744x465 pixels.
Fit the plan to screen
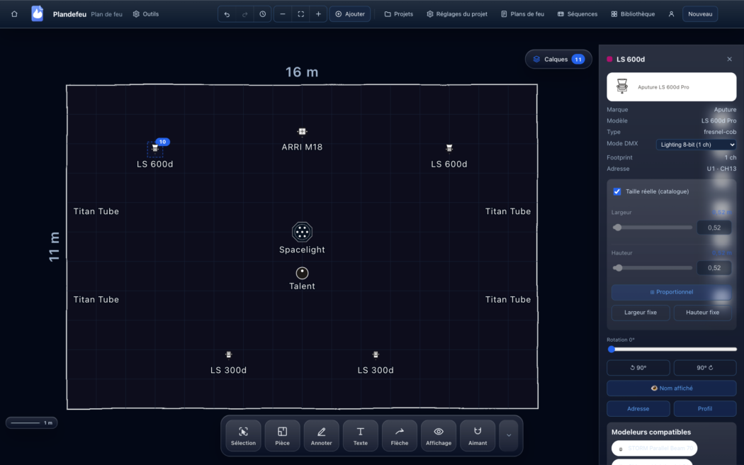point(301,14)
